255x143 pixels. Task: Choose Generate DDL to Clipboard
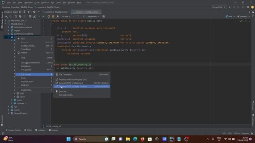(x=82, y=83)
